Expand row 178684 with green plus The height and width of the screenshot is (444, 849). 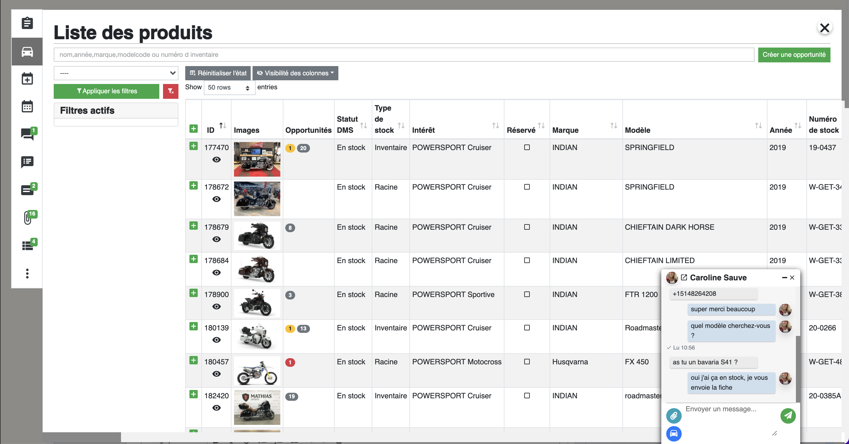point(194,259)
